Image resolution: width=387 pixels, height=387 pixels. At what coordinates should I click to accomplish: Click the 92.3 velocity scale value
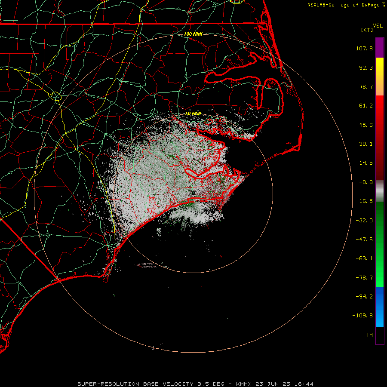pyautogui.click(x=366, y=68)
